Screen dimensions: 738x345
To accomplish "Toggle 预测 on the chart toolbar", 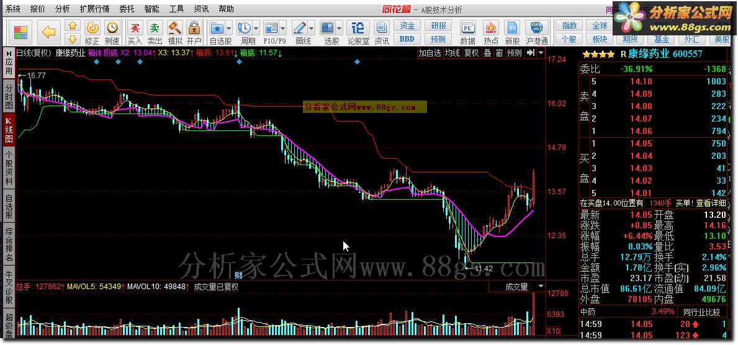I will coord(515,53).
